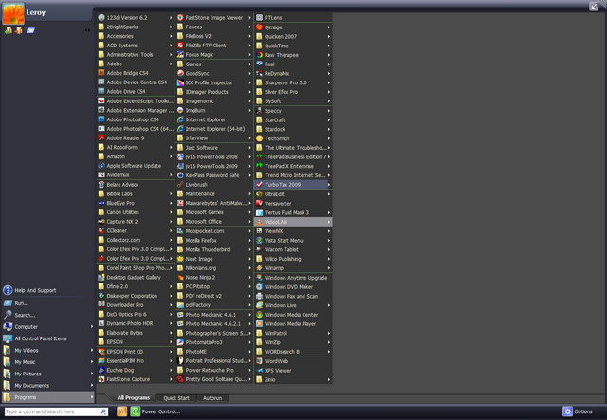
Task: Open the Photo Mechanic 4.6.2.1 entry
Action: click(214, 323)
